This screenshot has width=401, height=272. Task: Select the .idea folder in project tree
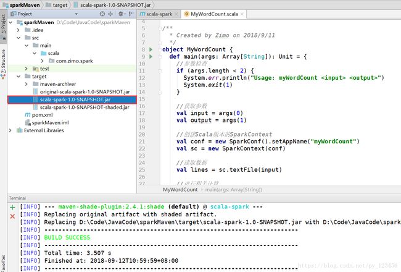pyautogui.click(x=38, y=30)
